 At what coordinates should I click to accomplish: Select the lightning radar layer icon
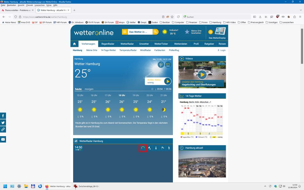(169, 148)
